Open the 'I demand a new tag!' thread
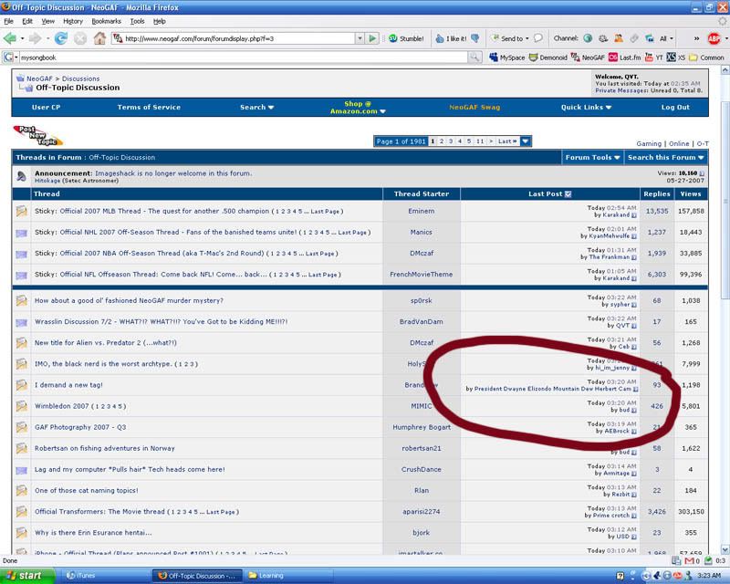The width and height of the screenshot is (730, 584). pyautogui.click(x=68, y=385)
